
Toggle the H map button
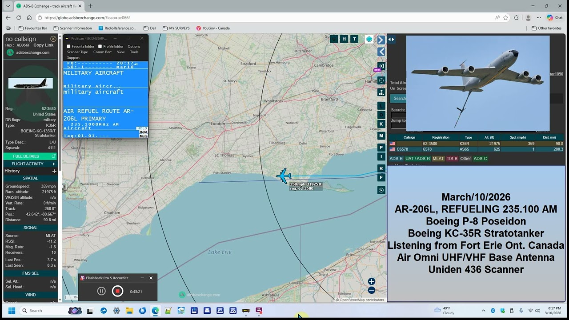344,39
